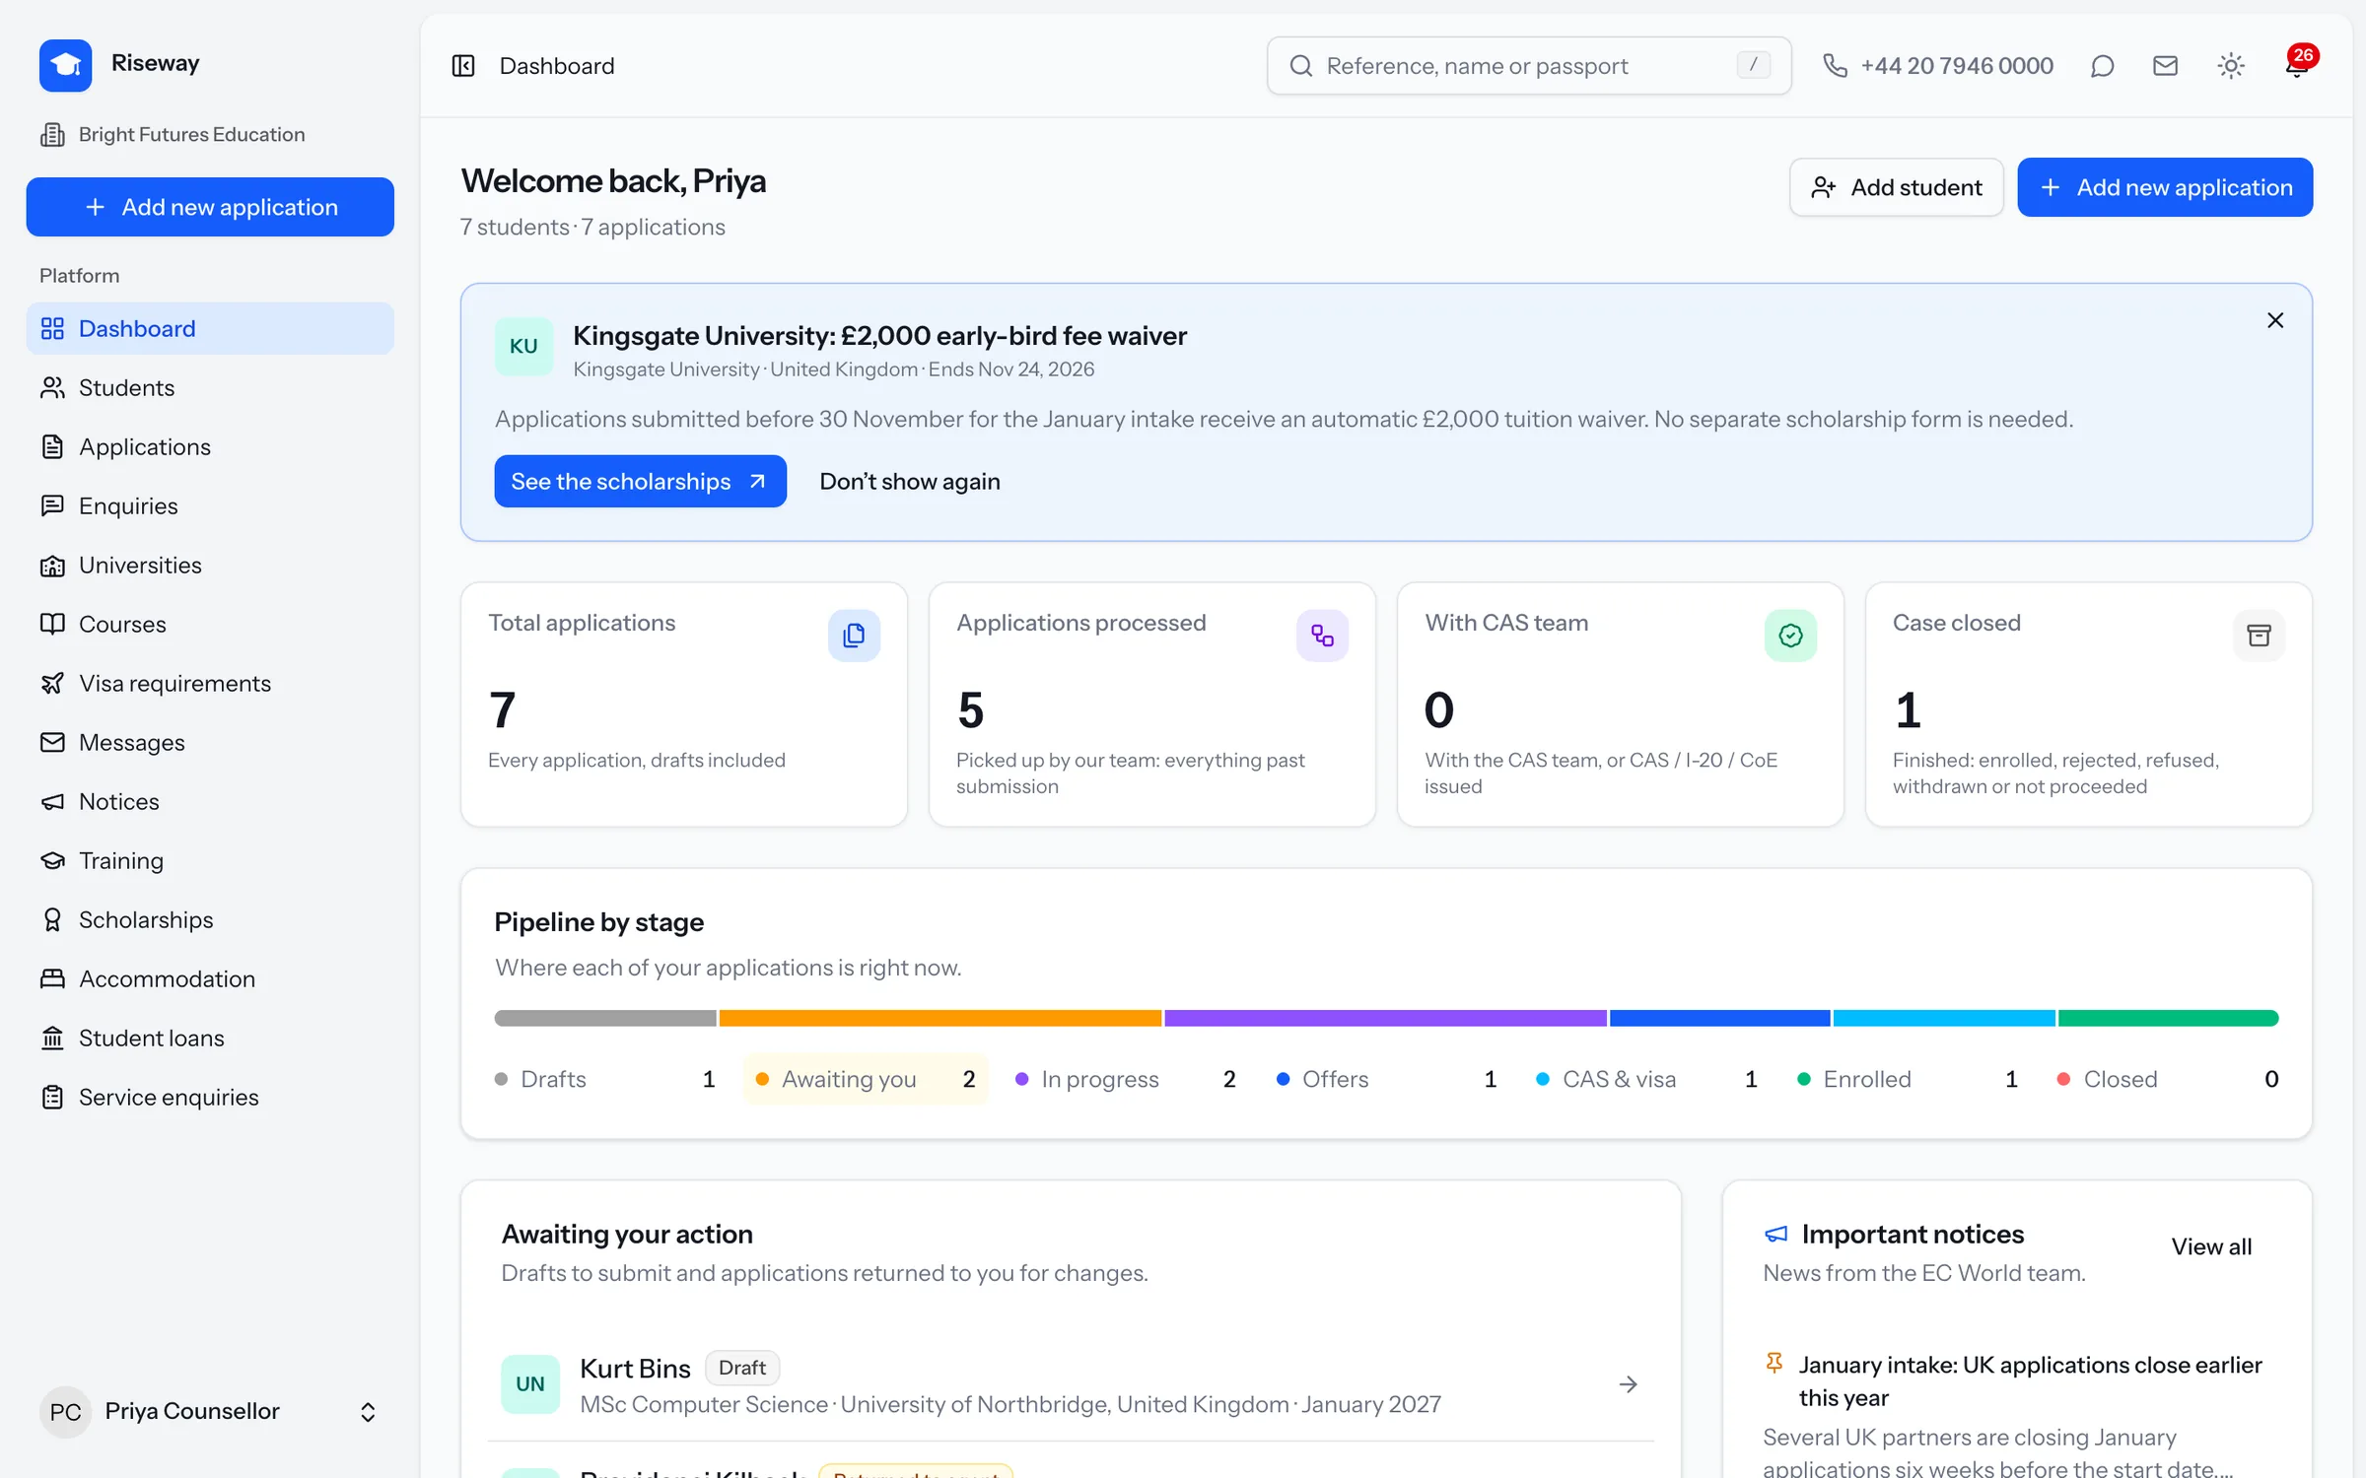This screenshot has height=1478, width=2366.
Task: Focus the Reference, name or passport search field
Action: pyautogui.click(x=1529, y=66)
